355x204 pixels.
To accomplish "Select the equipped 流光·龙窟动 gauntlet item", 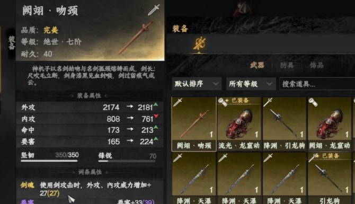I will pos(239,124).
